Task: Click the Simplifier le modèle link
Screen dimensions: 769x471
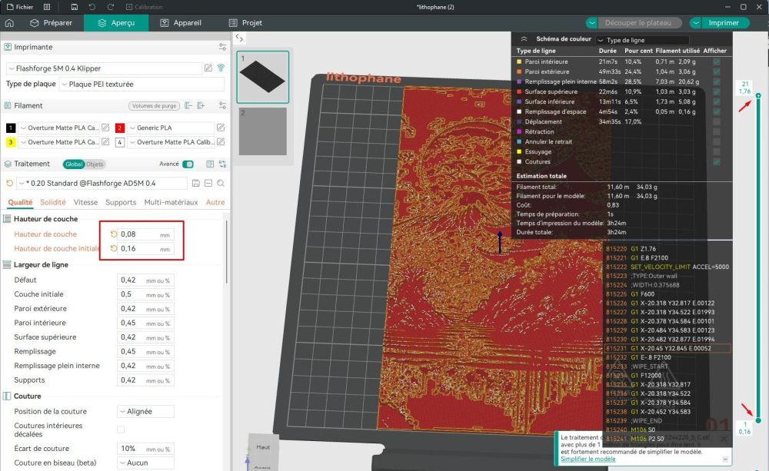Action: click(x=588, y=459)
